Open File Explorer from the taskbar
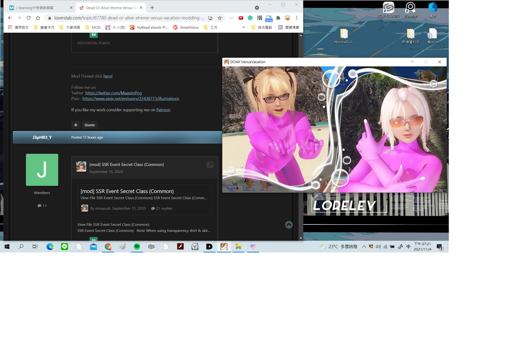Viewport: 518px width, 352px height. click(x=238, y=247)
